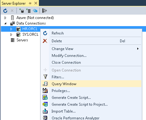Click the Data Connections node icon
Screen dimensions: 146x120
coord(12,23)
